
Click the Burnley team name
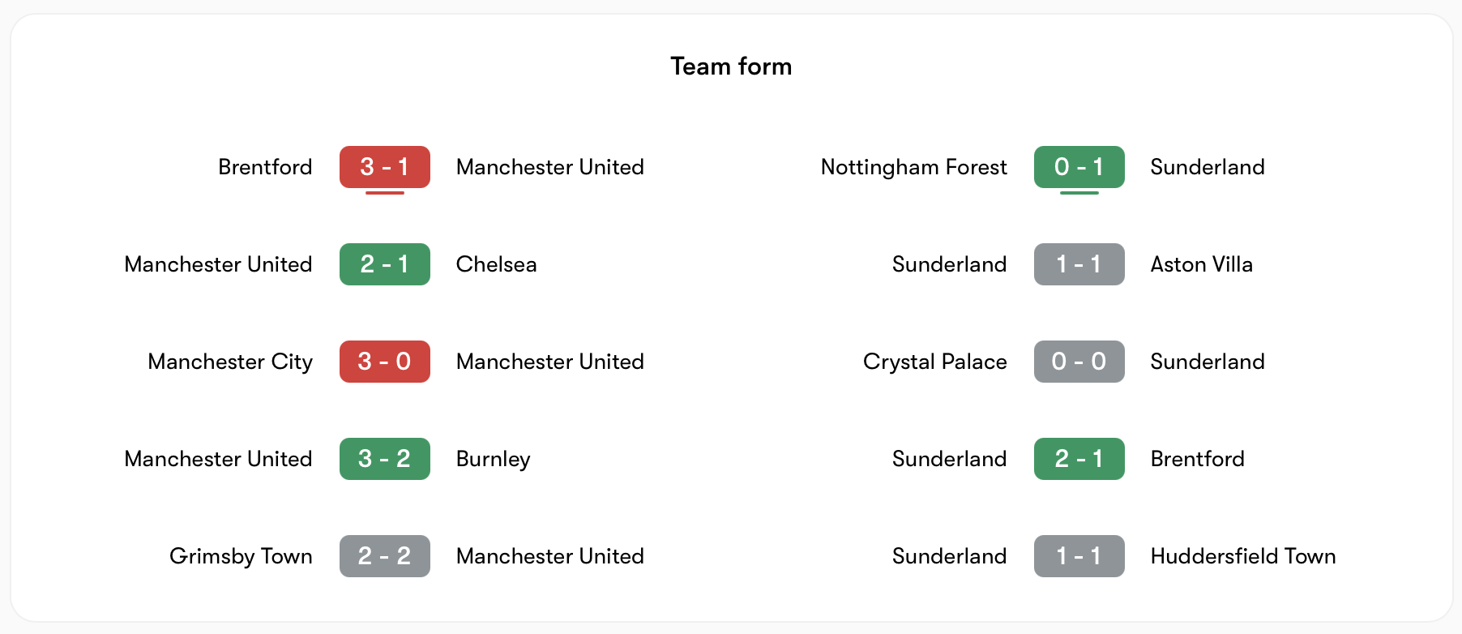(493, 459)
